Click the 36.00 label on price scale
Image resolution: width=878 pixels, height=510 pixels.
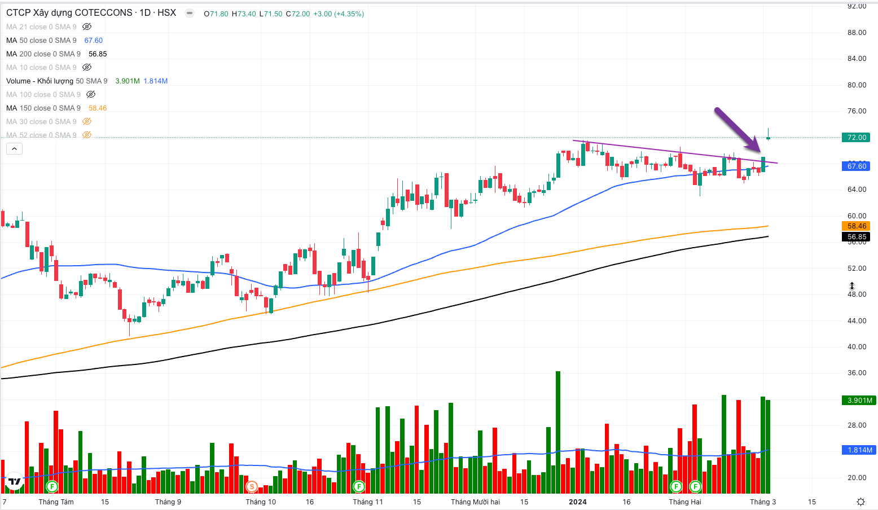click(857, 372)
